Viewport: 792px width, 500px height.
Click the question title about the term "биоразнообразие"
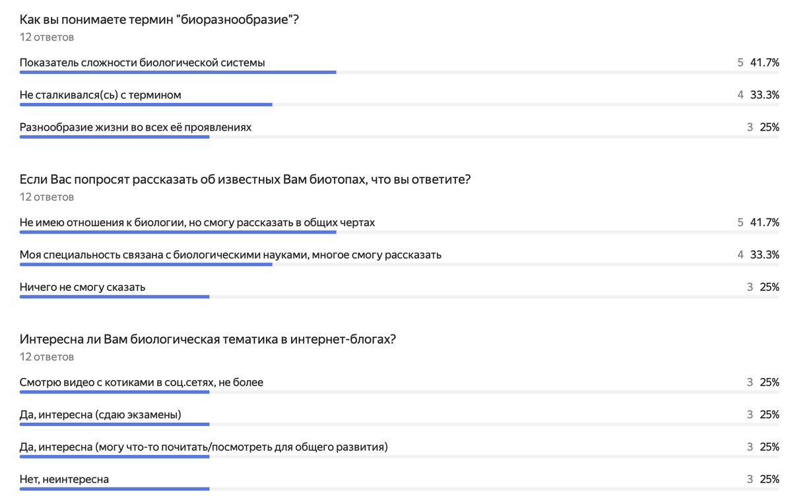point(159,19)
